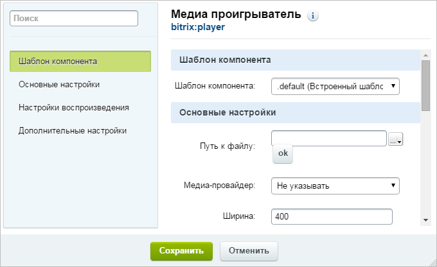This screenshot has height=267, width=437.
Task: Click the scrollbar down arrow in settings panel
Action: pos(425,220)
